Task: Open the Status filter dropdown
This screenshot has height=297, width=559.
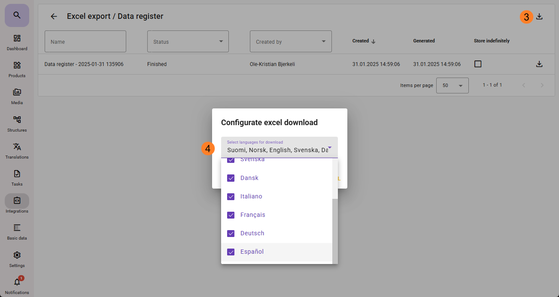Action: click(188, 42)
